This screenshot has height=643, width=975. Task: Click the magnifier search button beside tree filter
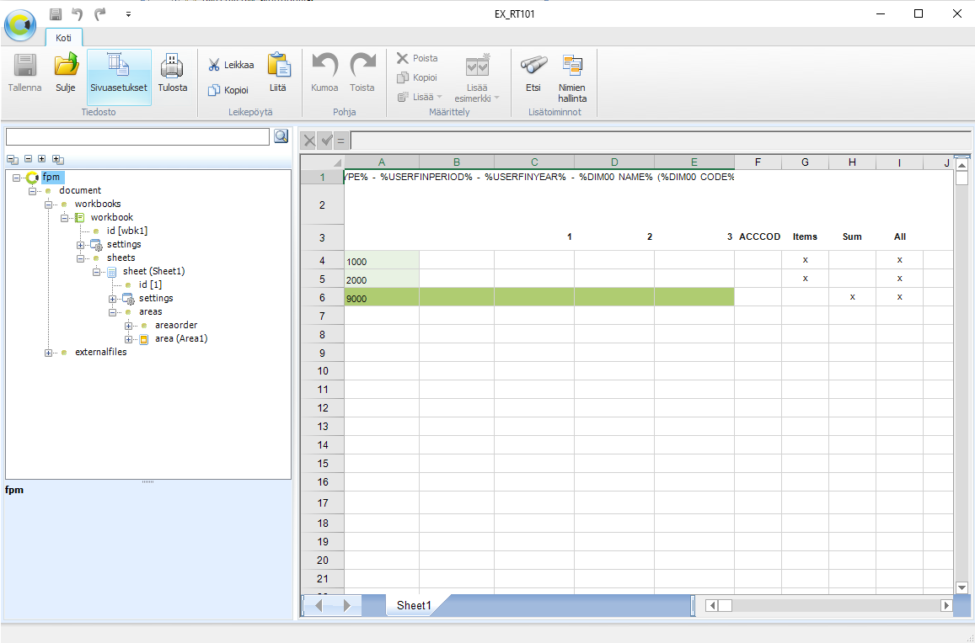(281, 136)
